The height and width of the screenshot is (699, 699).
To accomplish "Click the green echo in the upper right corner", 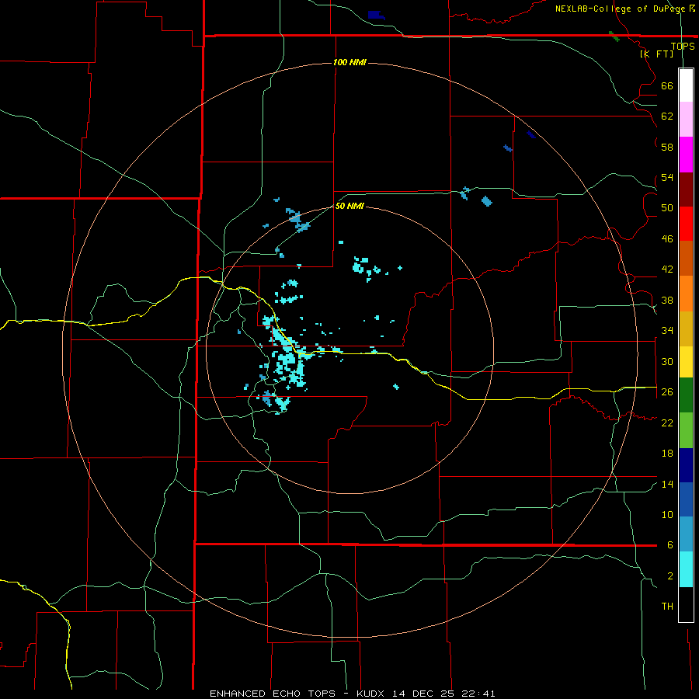I will click(614, 37).
